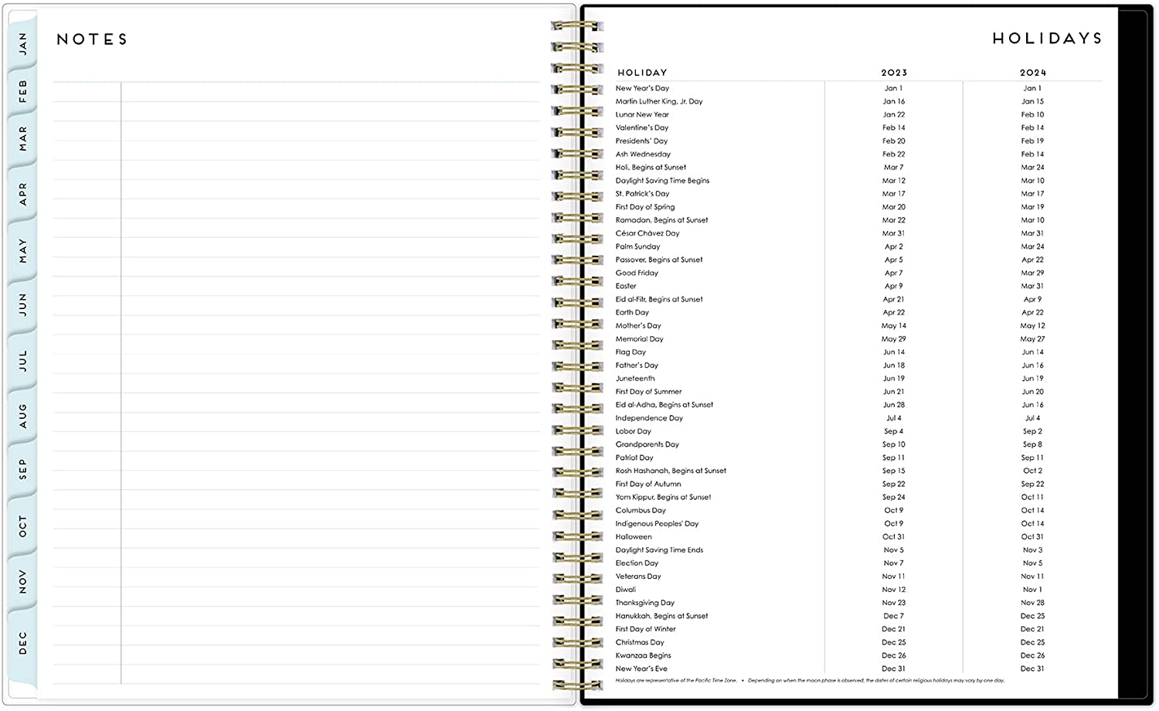Select the Halloween holiday entry
The width and height of the screenshot is (1159, 711).
point(634,537)
